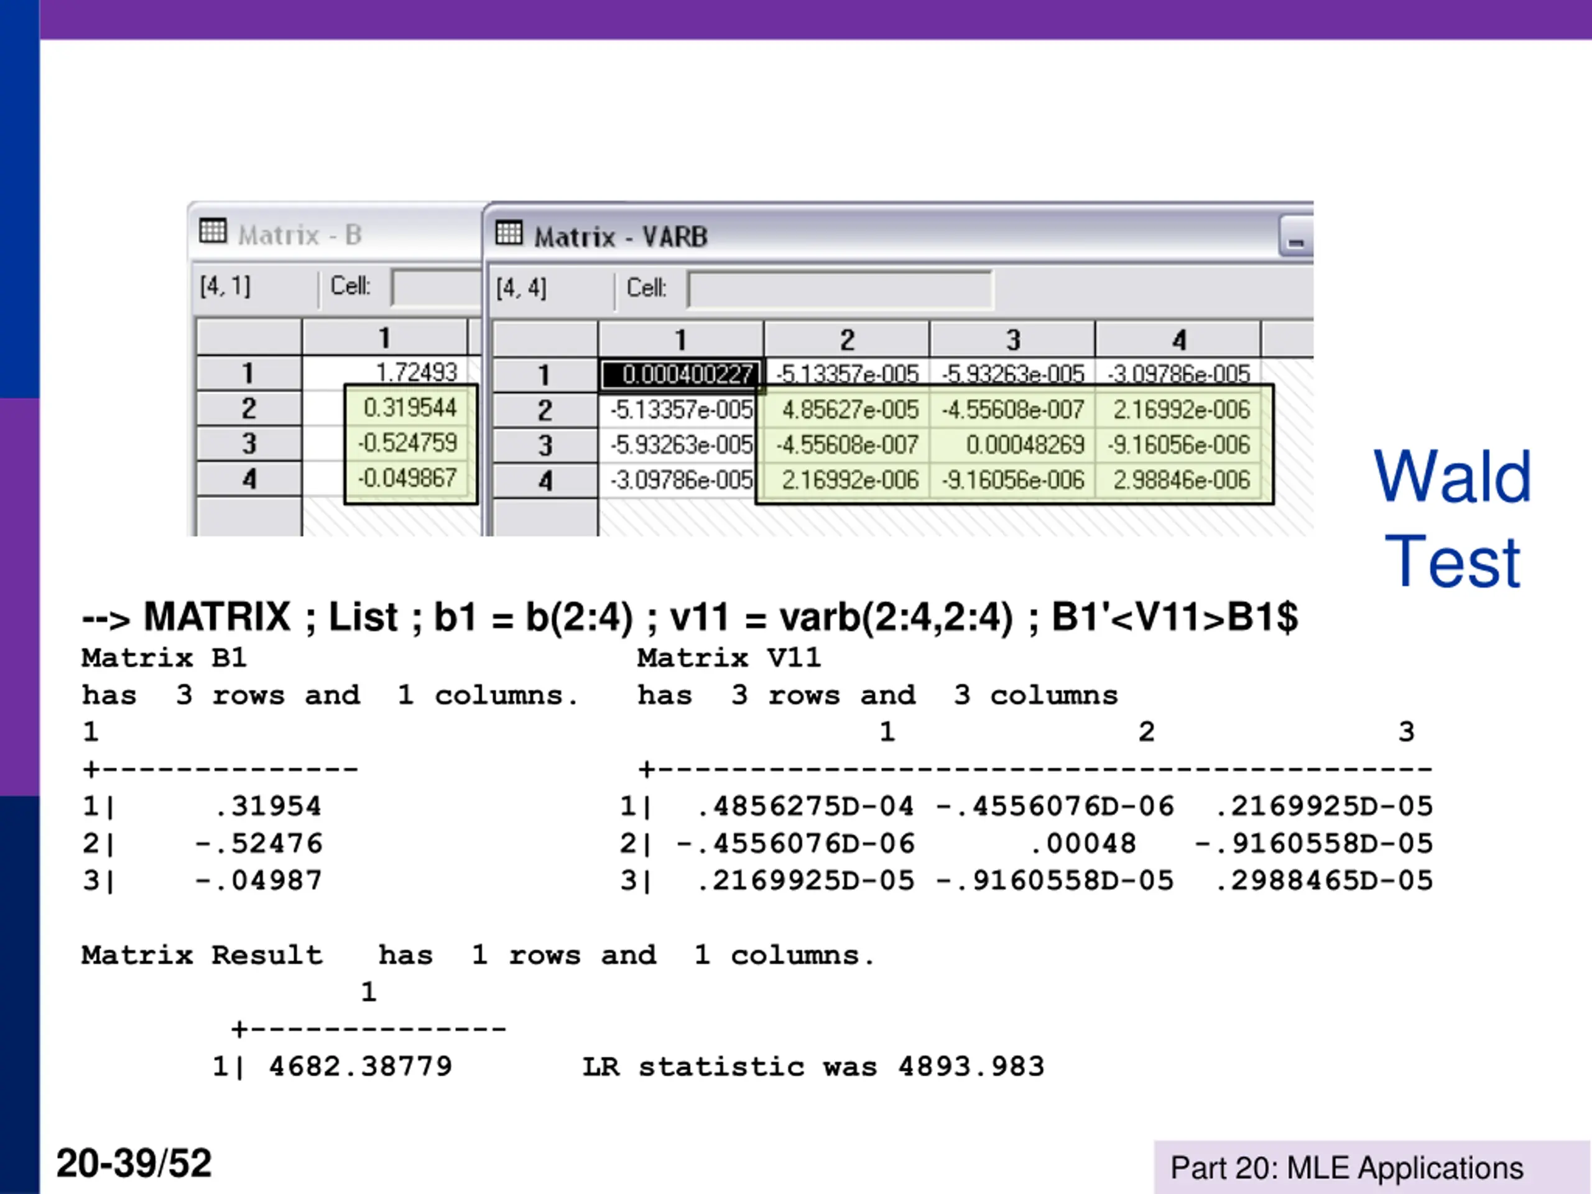This screenshot has height=1194, width=1592.
Task: Minimize the Matrix - VARB window
Action: click(x=1295, y=237)
